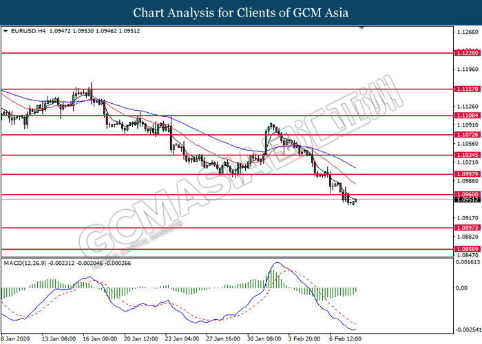Select the 1.12260 resistance price label
482x344 pixels.
(467, 53)
